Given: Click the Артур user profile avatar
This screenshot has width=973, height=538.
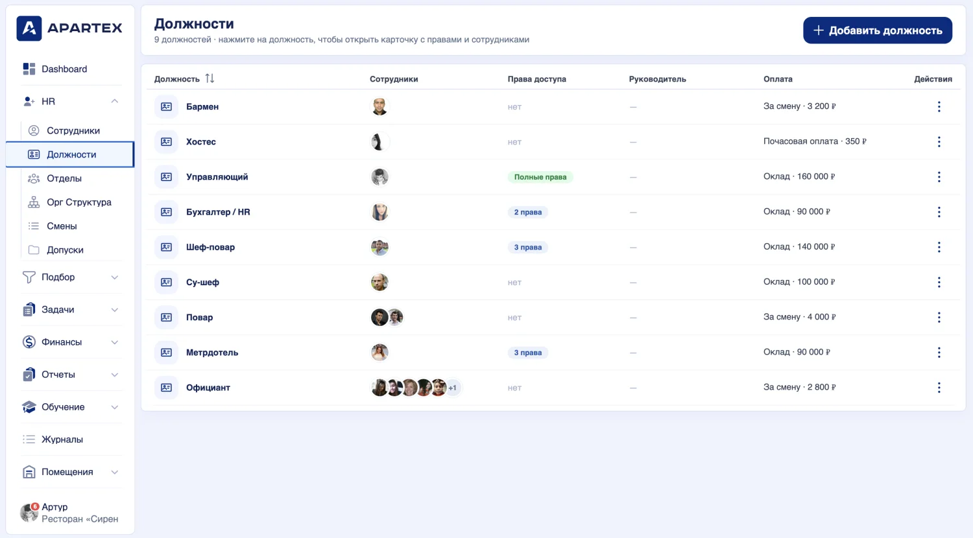Looking at the screenshot, I should [x=29, y=513].
